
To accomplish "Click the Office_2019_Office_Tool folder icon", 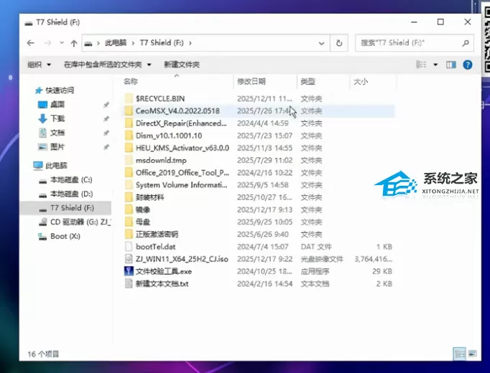I will pos(129,172).
